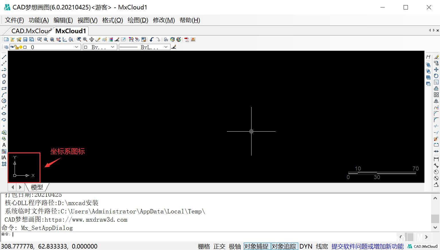Open the Layer manager stack icon

[6, 47]
